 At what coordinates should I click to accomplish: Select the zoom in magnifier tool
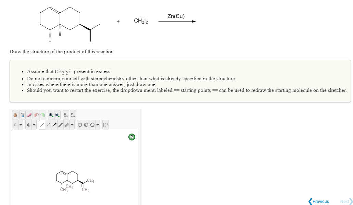pos(51,115)
